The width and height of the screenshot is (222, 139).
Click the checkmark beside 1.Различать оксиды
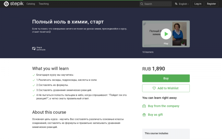tap(34, 80)
